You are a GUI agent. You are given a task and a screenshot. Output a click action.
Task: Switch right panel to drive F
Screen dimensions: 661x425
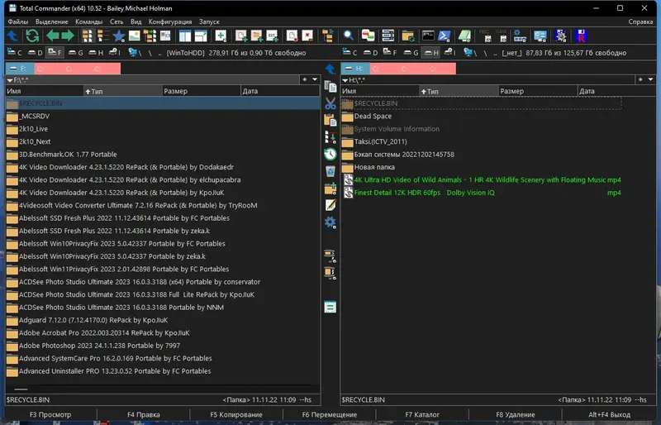coord(390,52)
